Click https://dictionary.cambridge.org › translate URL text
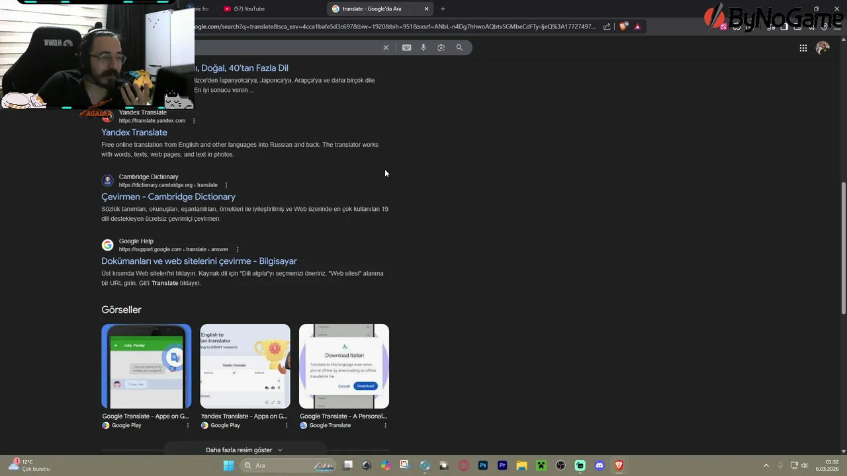847x476 pixels. pos(168,185)
